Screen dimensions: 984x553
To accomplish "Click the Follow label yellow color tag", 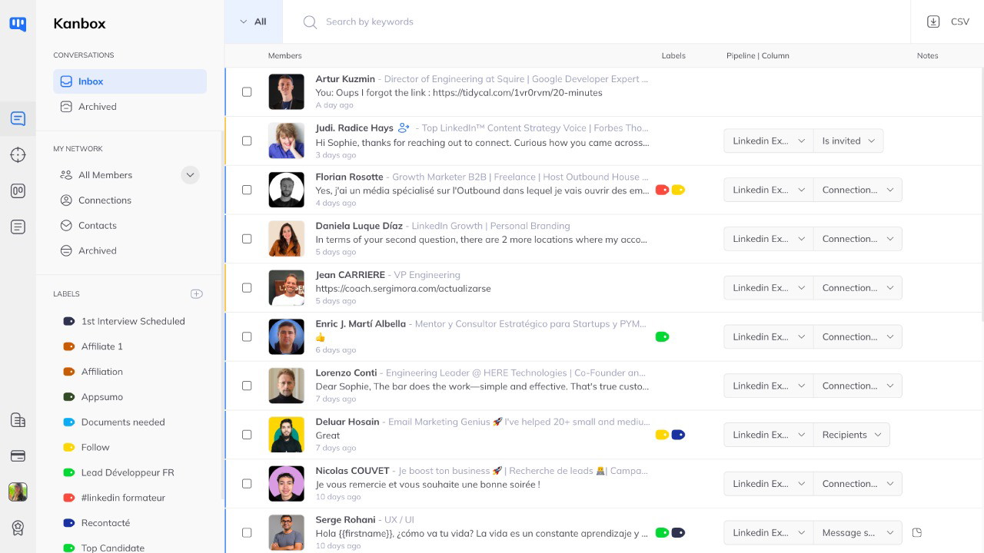I will (x=68, y=448).
